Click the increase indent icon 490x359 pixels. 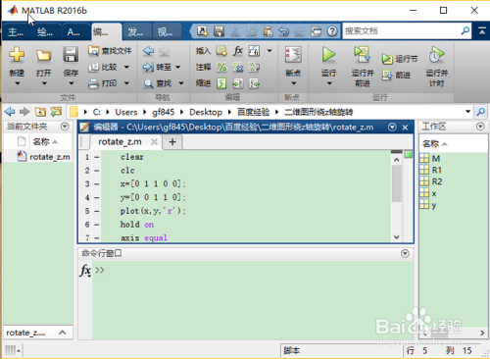(x=237, y=83)
